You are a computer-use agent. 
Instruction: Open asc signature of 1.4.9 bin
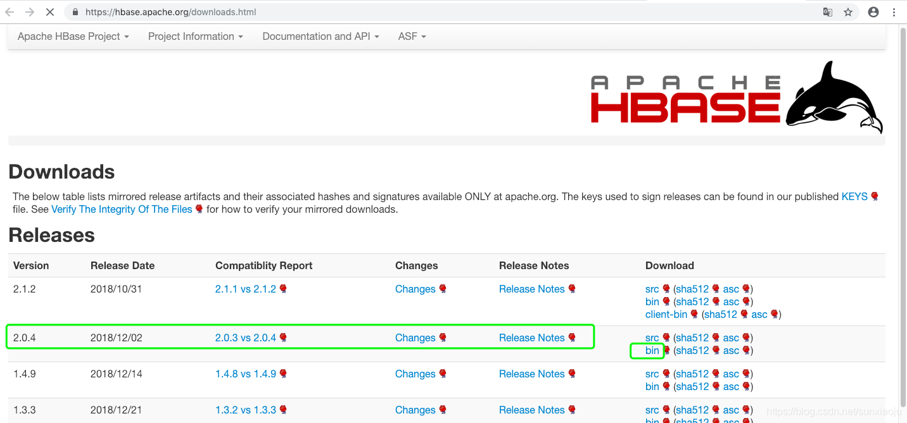point(731,386)
